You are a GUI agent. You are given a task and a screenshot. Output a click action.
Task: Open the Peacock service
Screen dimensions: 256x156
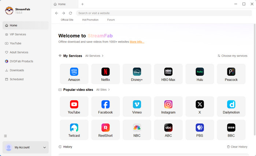231,74
